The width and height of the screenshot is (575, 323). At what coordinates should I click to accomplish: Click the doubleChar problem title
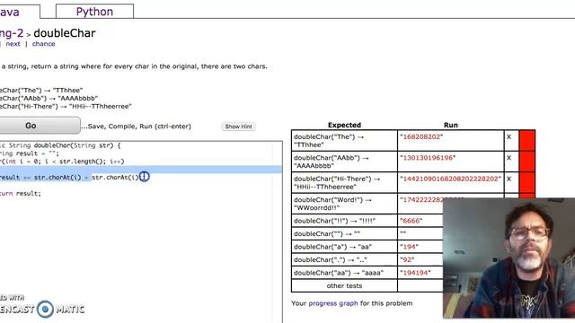[x=65, y=33]
